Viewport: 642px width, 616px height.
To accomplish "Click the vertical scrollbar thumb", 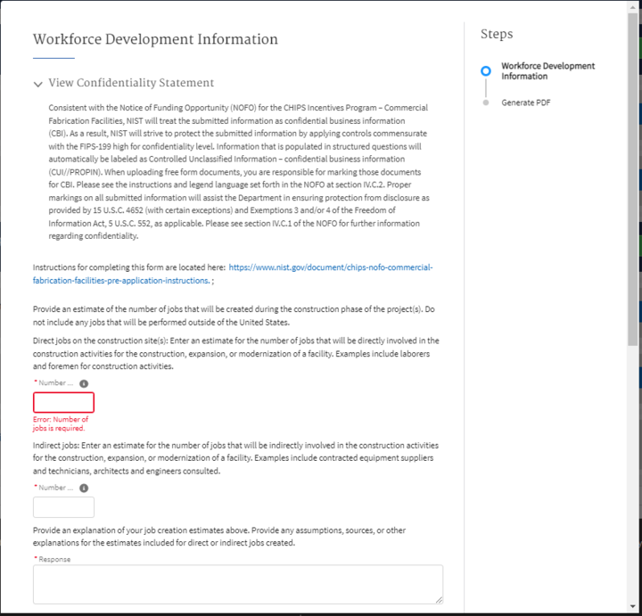I will coord(633,179).
